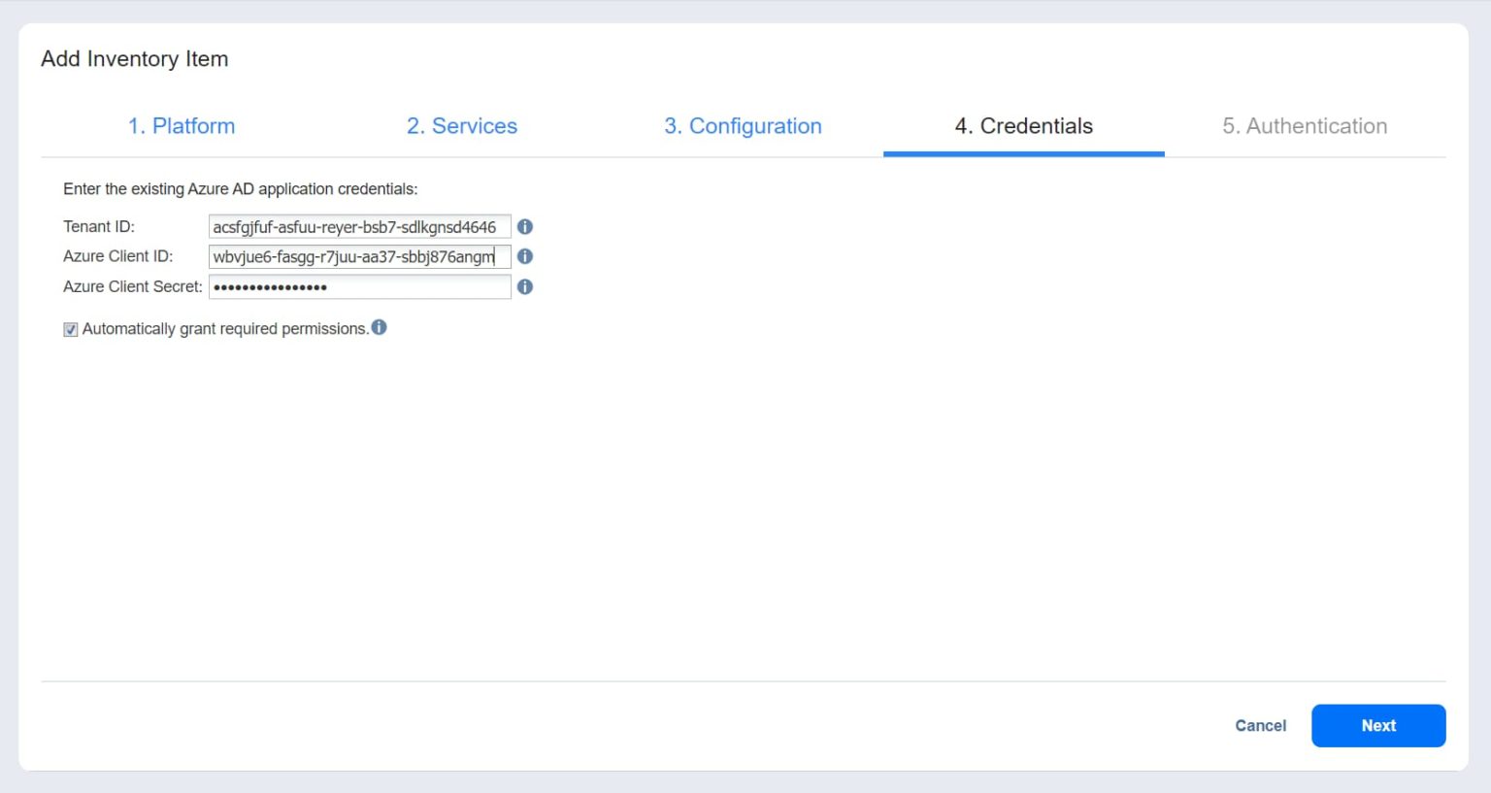
Task: Switch to the Authentication step
Action: click(1305, 125)
